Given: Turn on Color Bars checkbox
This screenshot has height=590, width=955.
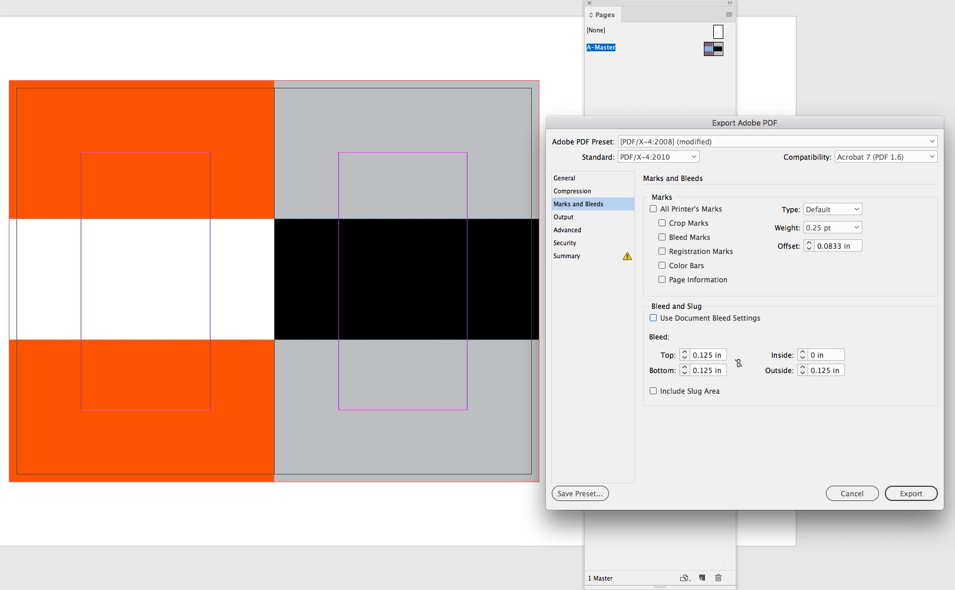Looking at the screenshot, I should point(662,265).
